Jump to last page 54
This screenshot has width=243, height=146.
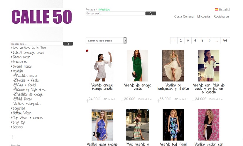pyautogui.click(x=225, y=41)
